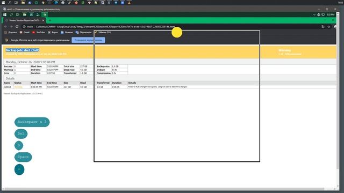The width and height of the screenshot is (344, 193).
Task: Click the remote session vertical scrollbar
Action: pos(338,92)
